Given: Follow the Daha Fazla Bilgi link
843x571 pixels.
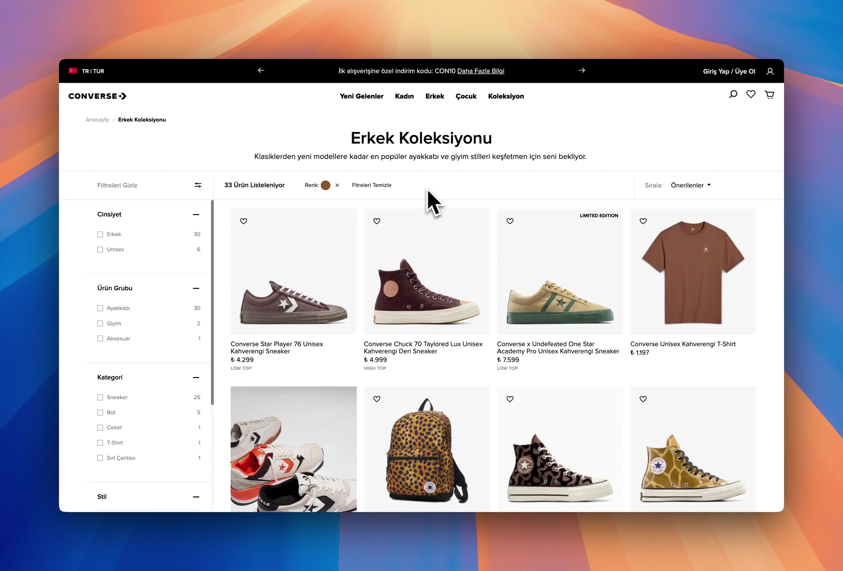Looking at the screenshot, I should coord(480,71).
